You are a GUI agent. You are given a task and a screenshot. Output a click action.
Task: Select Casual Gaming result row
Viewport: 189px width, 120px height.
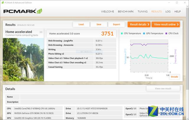point(82,67)
